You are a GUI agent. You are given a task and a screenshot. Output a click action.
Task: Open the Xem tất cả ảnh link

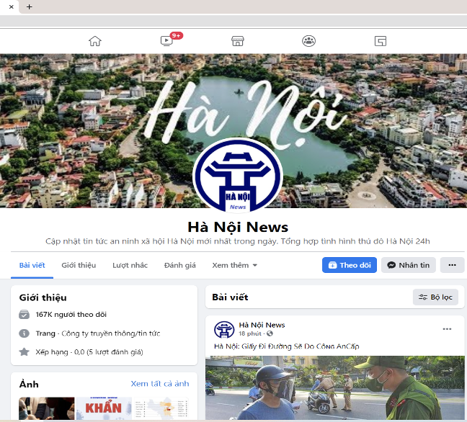coord(160,384)
